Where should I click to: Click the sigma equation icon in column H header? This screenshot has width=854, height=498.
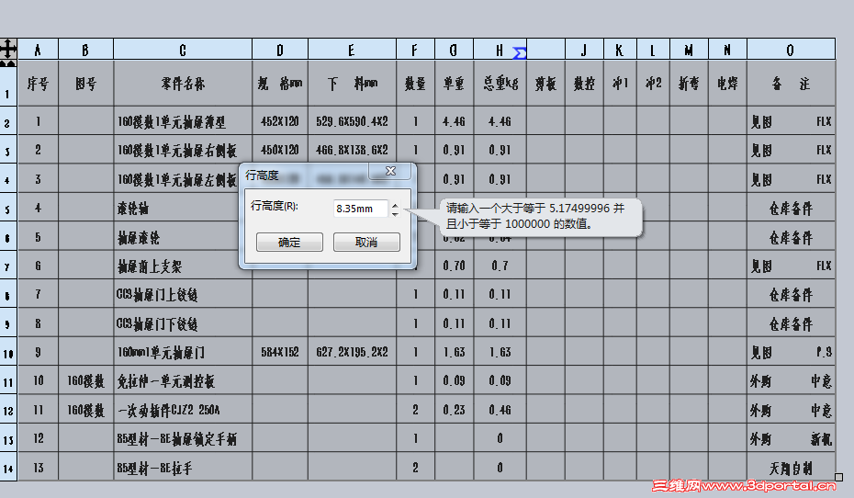pyautogui.click(x=520, y=53)
